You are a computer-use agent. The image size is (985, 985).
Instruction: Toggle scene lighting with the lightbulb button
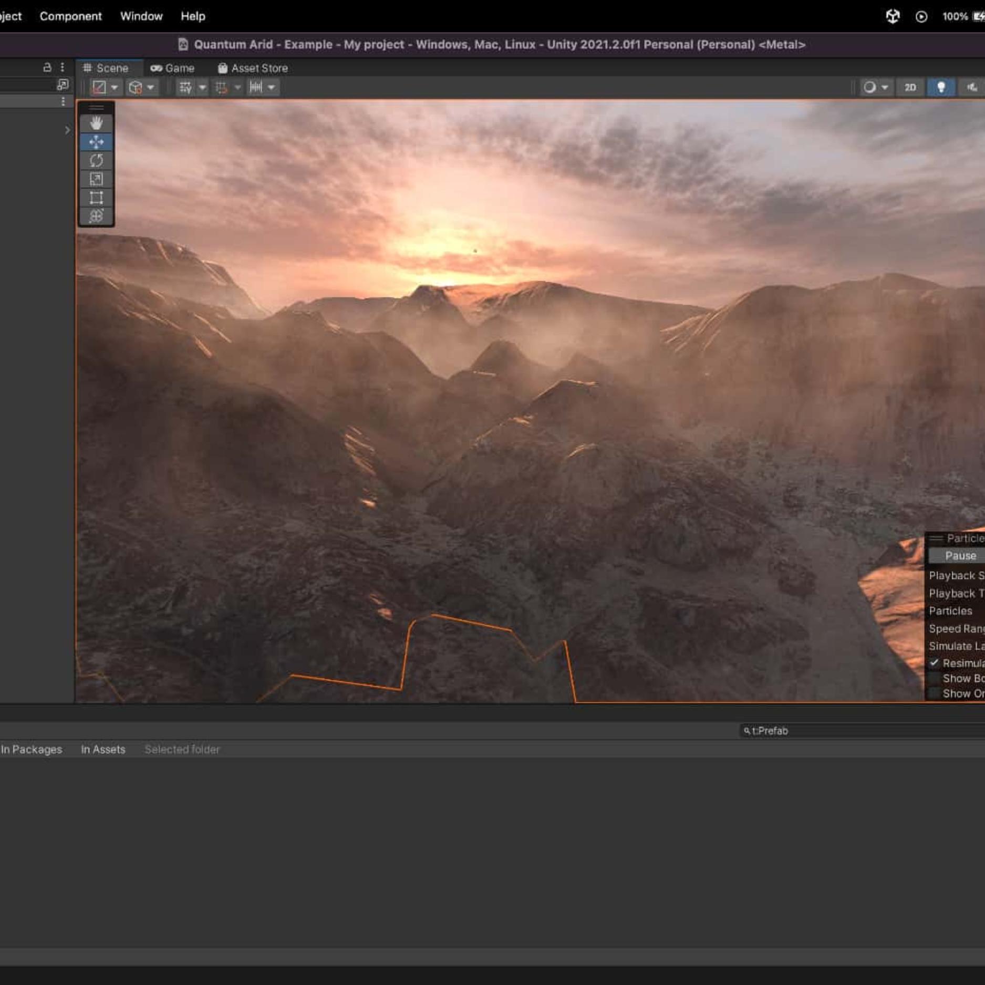(x=941, y=87)
